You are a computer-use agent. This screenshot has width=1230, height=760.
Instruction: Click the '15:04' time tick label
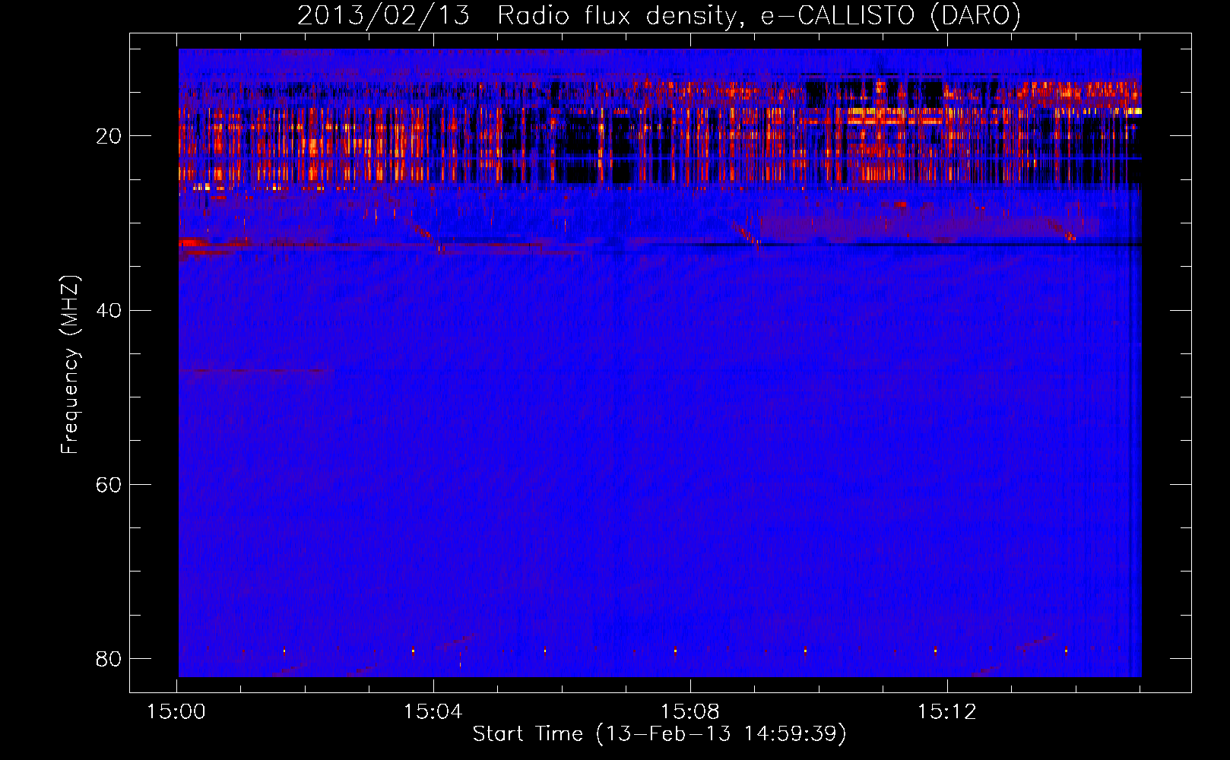433,712
